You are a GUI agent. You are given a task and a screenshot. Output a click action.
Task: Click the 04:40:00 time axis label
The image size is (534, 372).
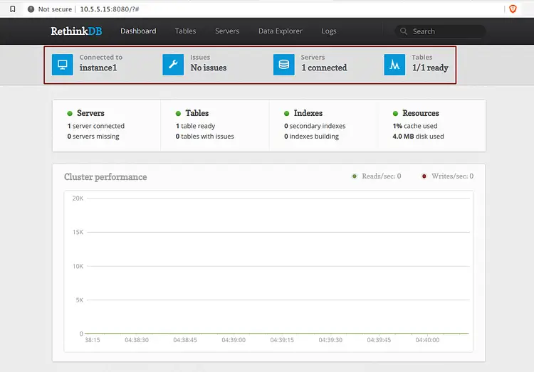pos(427,340)
